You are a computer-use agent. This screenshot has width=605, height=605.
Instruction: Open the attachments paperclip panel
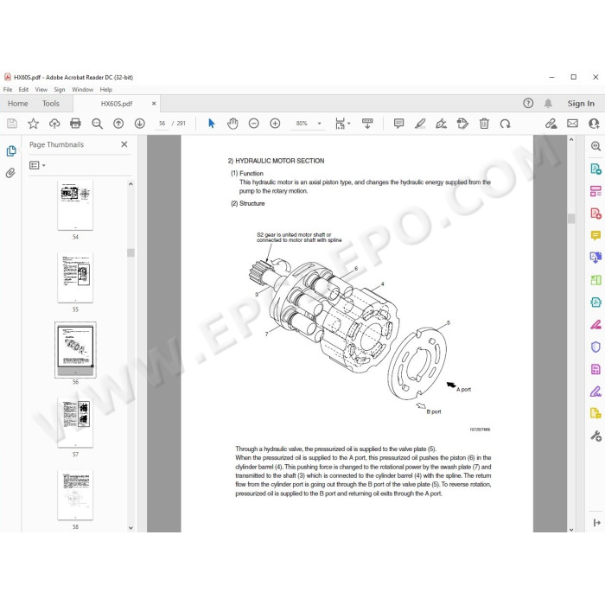click(10, 173)
